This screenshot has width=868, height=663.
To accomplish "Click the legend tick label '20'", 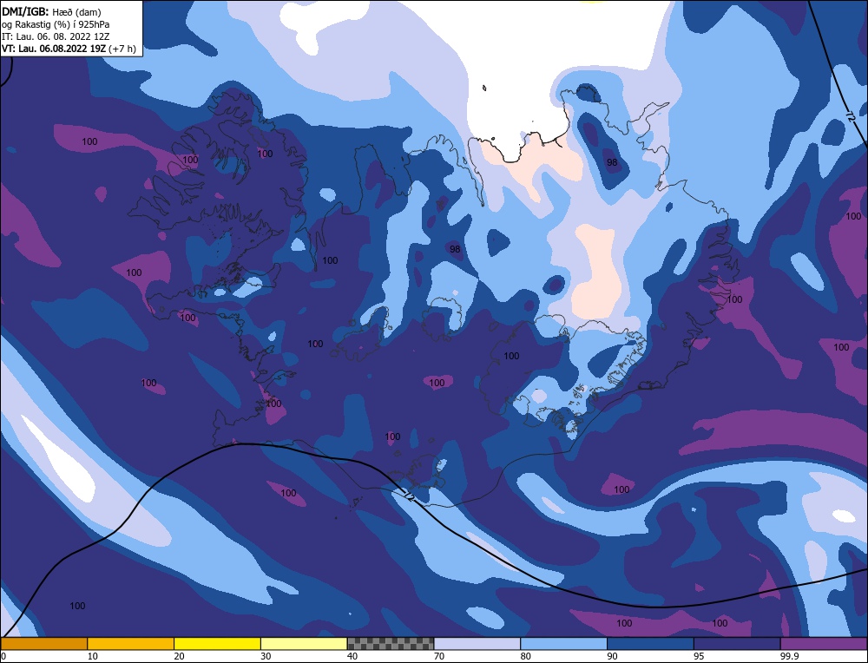I will coord(180,656).
